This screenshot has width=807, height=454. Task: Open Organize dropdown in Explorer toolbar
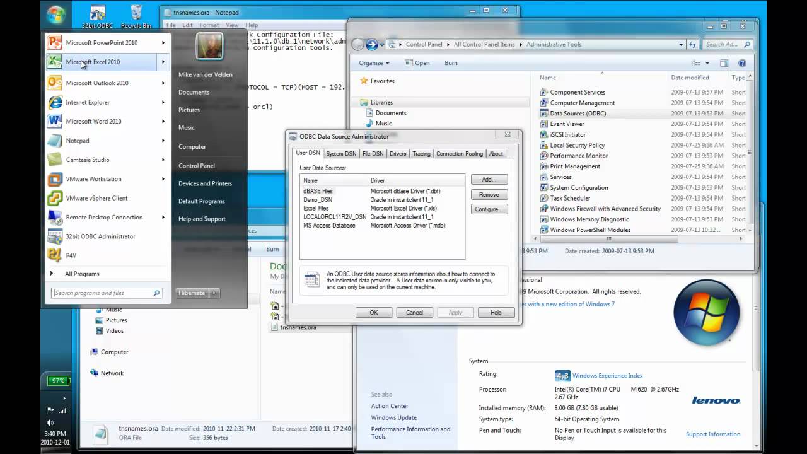tap(374, 63)
